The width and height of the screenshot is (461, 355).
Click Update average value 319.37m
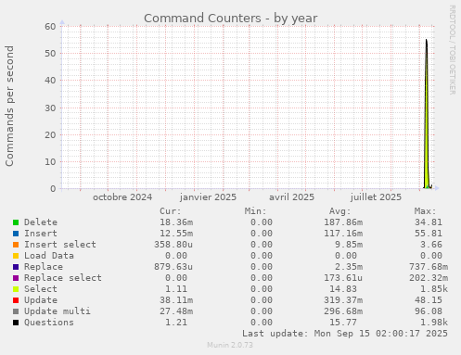343,300
